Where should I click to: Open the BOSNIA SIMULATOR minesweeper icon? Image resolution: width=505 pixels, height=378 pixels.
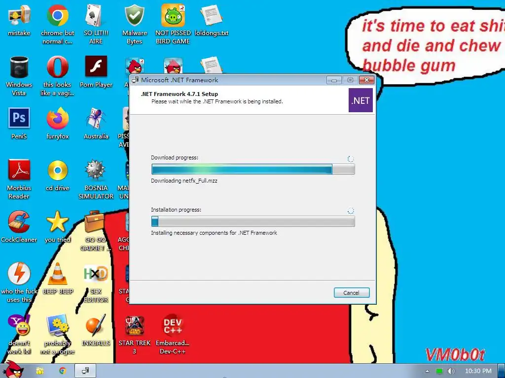pyautogui.click(x=96, y=179)
